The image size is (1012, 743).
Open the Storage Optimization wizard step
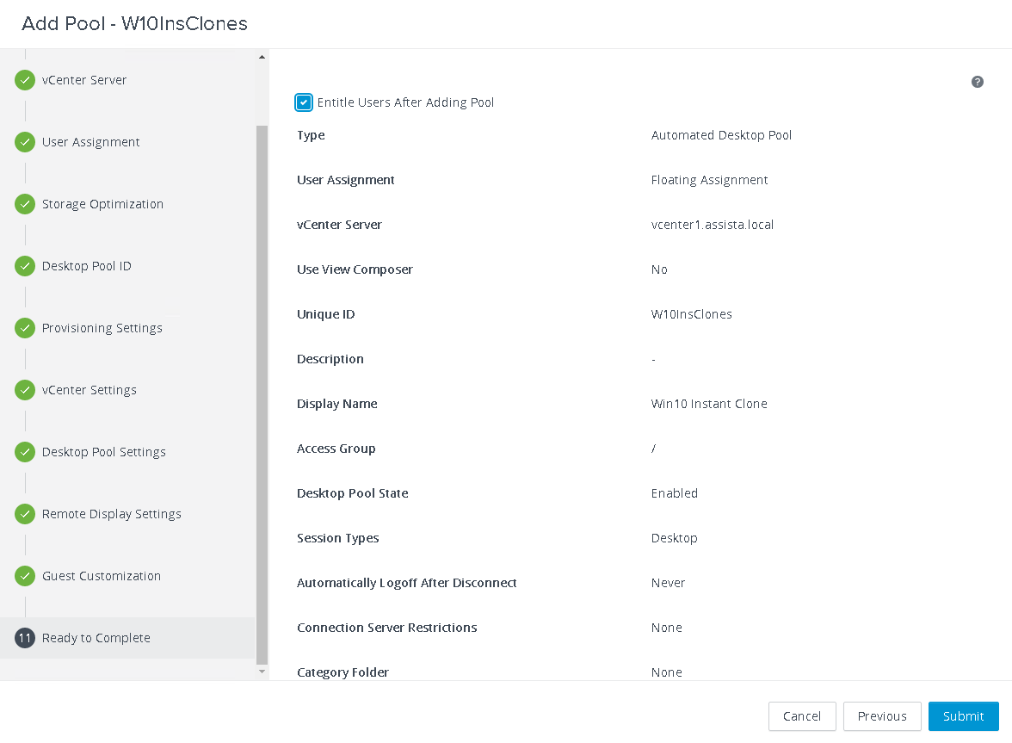(102, 204)
